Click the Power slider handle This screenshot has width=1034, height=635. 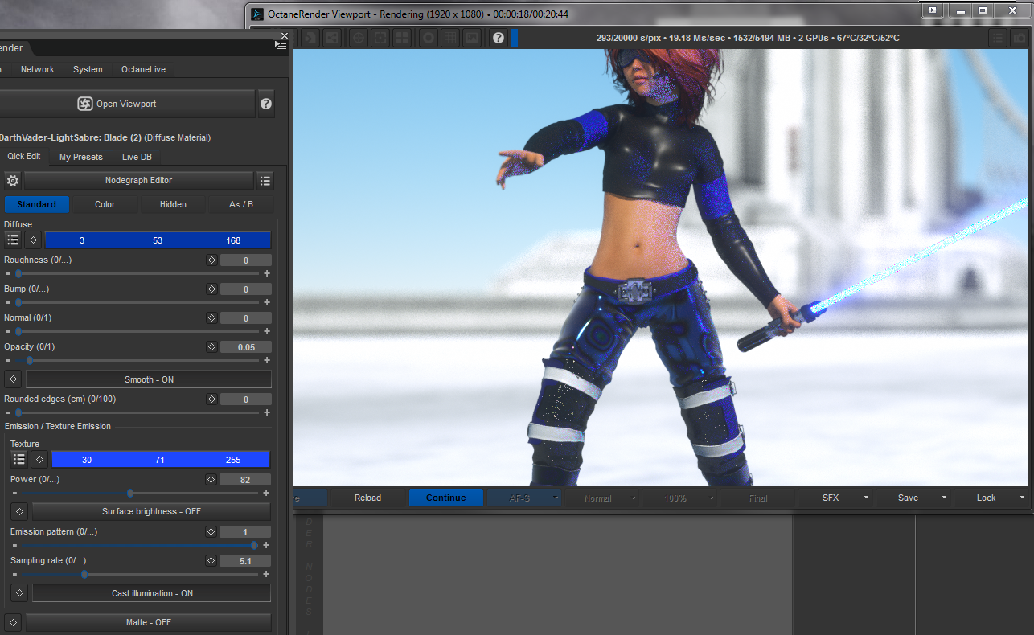click(x=130, y=493)
